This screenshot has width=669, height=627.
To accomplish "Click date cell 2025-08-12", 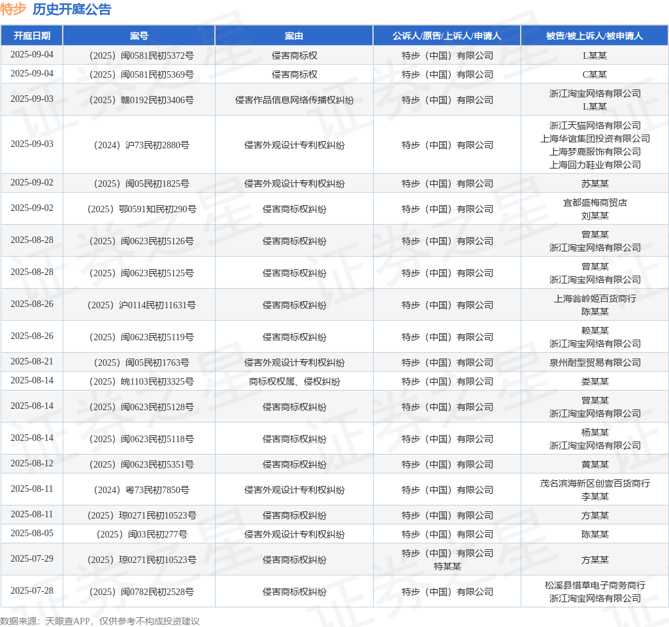I will pyautogui.click(x=32, y=463).
